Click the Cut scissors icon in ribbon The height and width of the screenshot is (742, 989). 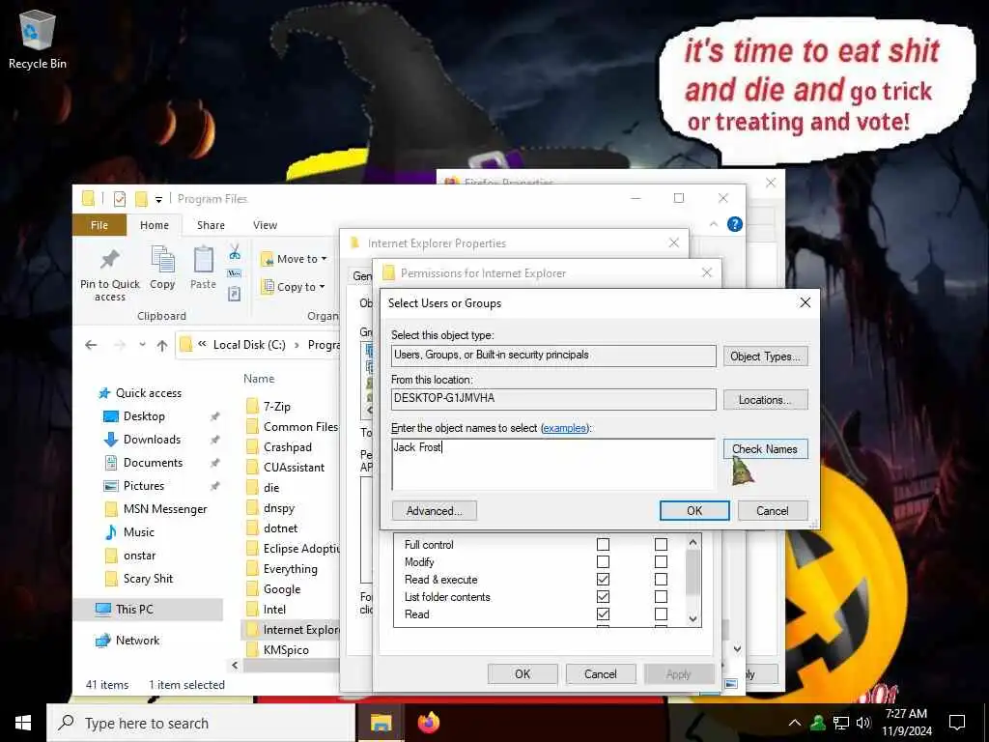(235, 252)
